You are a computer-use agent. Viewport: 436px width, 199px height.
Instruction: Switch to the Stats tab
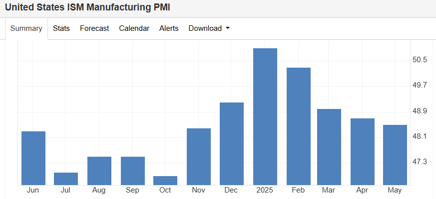(61, 28)
